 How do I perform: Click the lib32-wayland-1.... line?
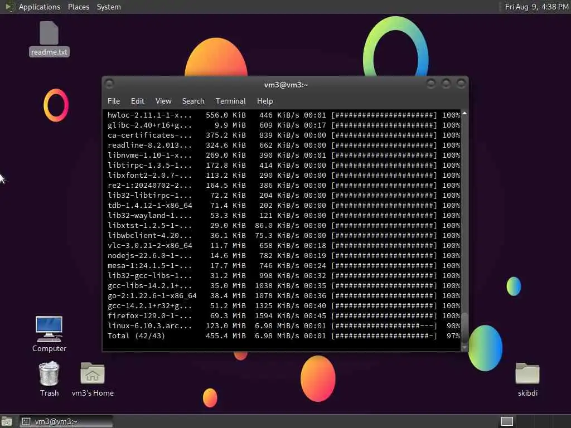pyautogui.click(x=283, y=216)
